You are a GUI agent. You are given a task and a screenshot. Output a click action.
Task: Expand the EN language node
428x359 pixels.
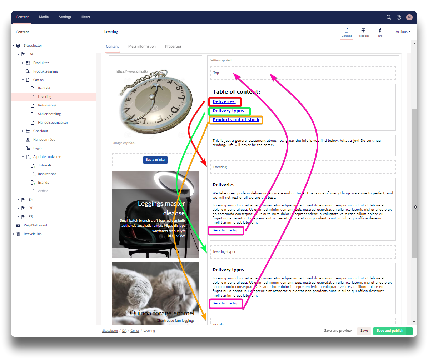pyautogui.click(x=18, y=200)
